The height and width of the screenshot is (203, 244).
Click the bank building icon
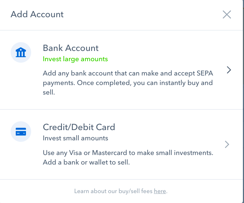click(21, 53)
